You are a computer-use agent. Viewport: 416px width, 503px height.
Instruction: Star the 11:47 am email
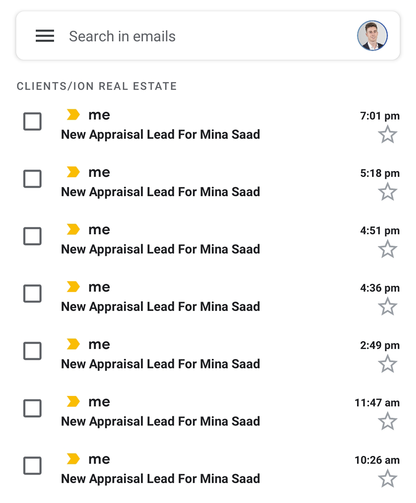[387, 422]
